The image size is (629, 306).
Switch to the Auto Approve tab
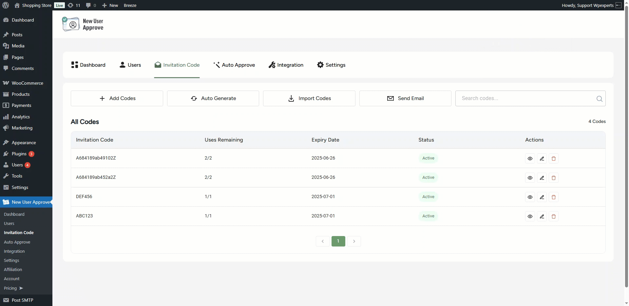[x=234, y=65]
